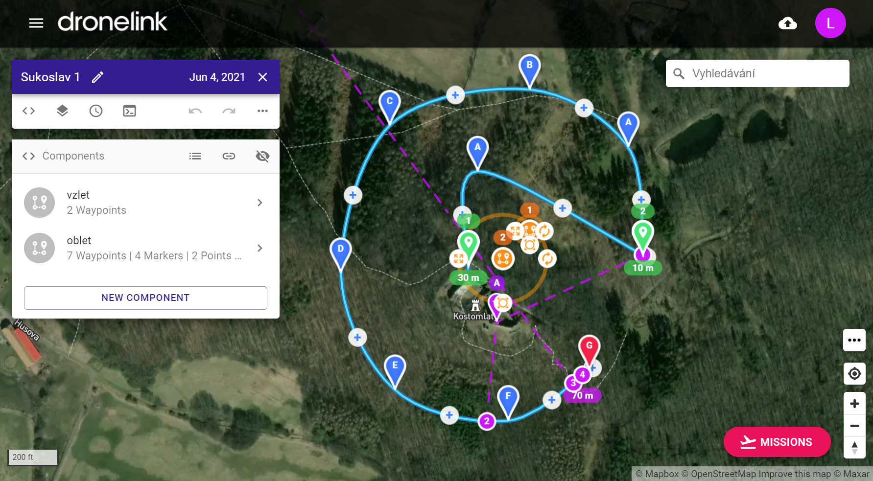The image size is (873, 481).
Task: Click the cloud upload sync icon
Action: pos(787,23)
